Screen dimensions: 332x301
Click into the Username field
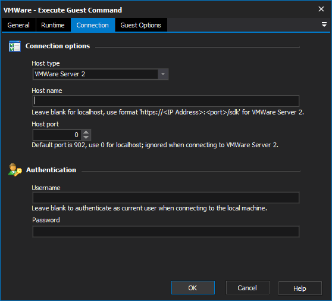point(166,198)
